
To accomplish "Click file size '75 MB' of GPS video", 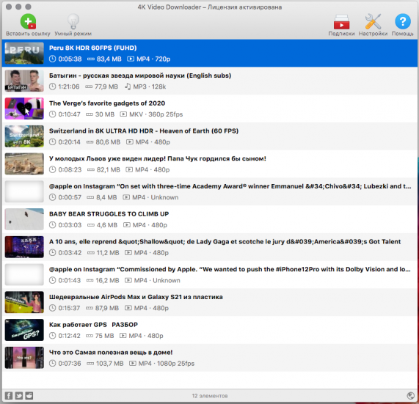I will 104,336.
